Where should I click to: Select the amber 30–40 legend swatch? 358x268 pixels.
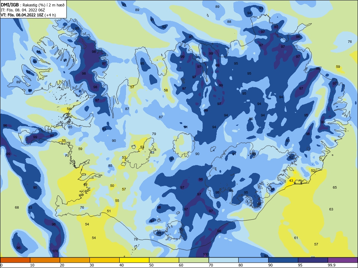(105, 260)
